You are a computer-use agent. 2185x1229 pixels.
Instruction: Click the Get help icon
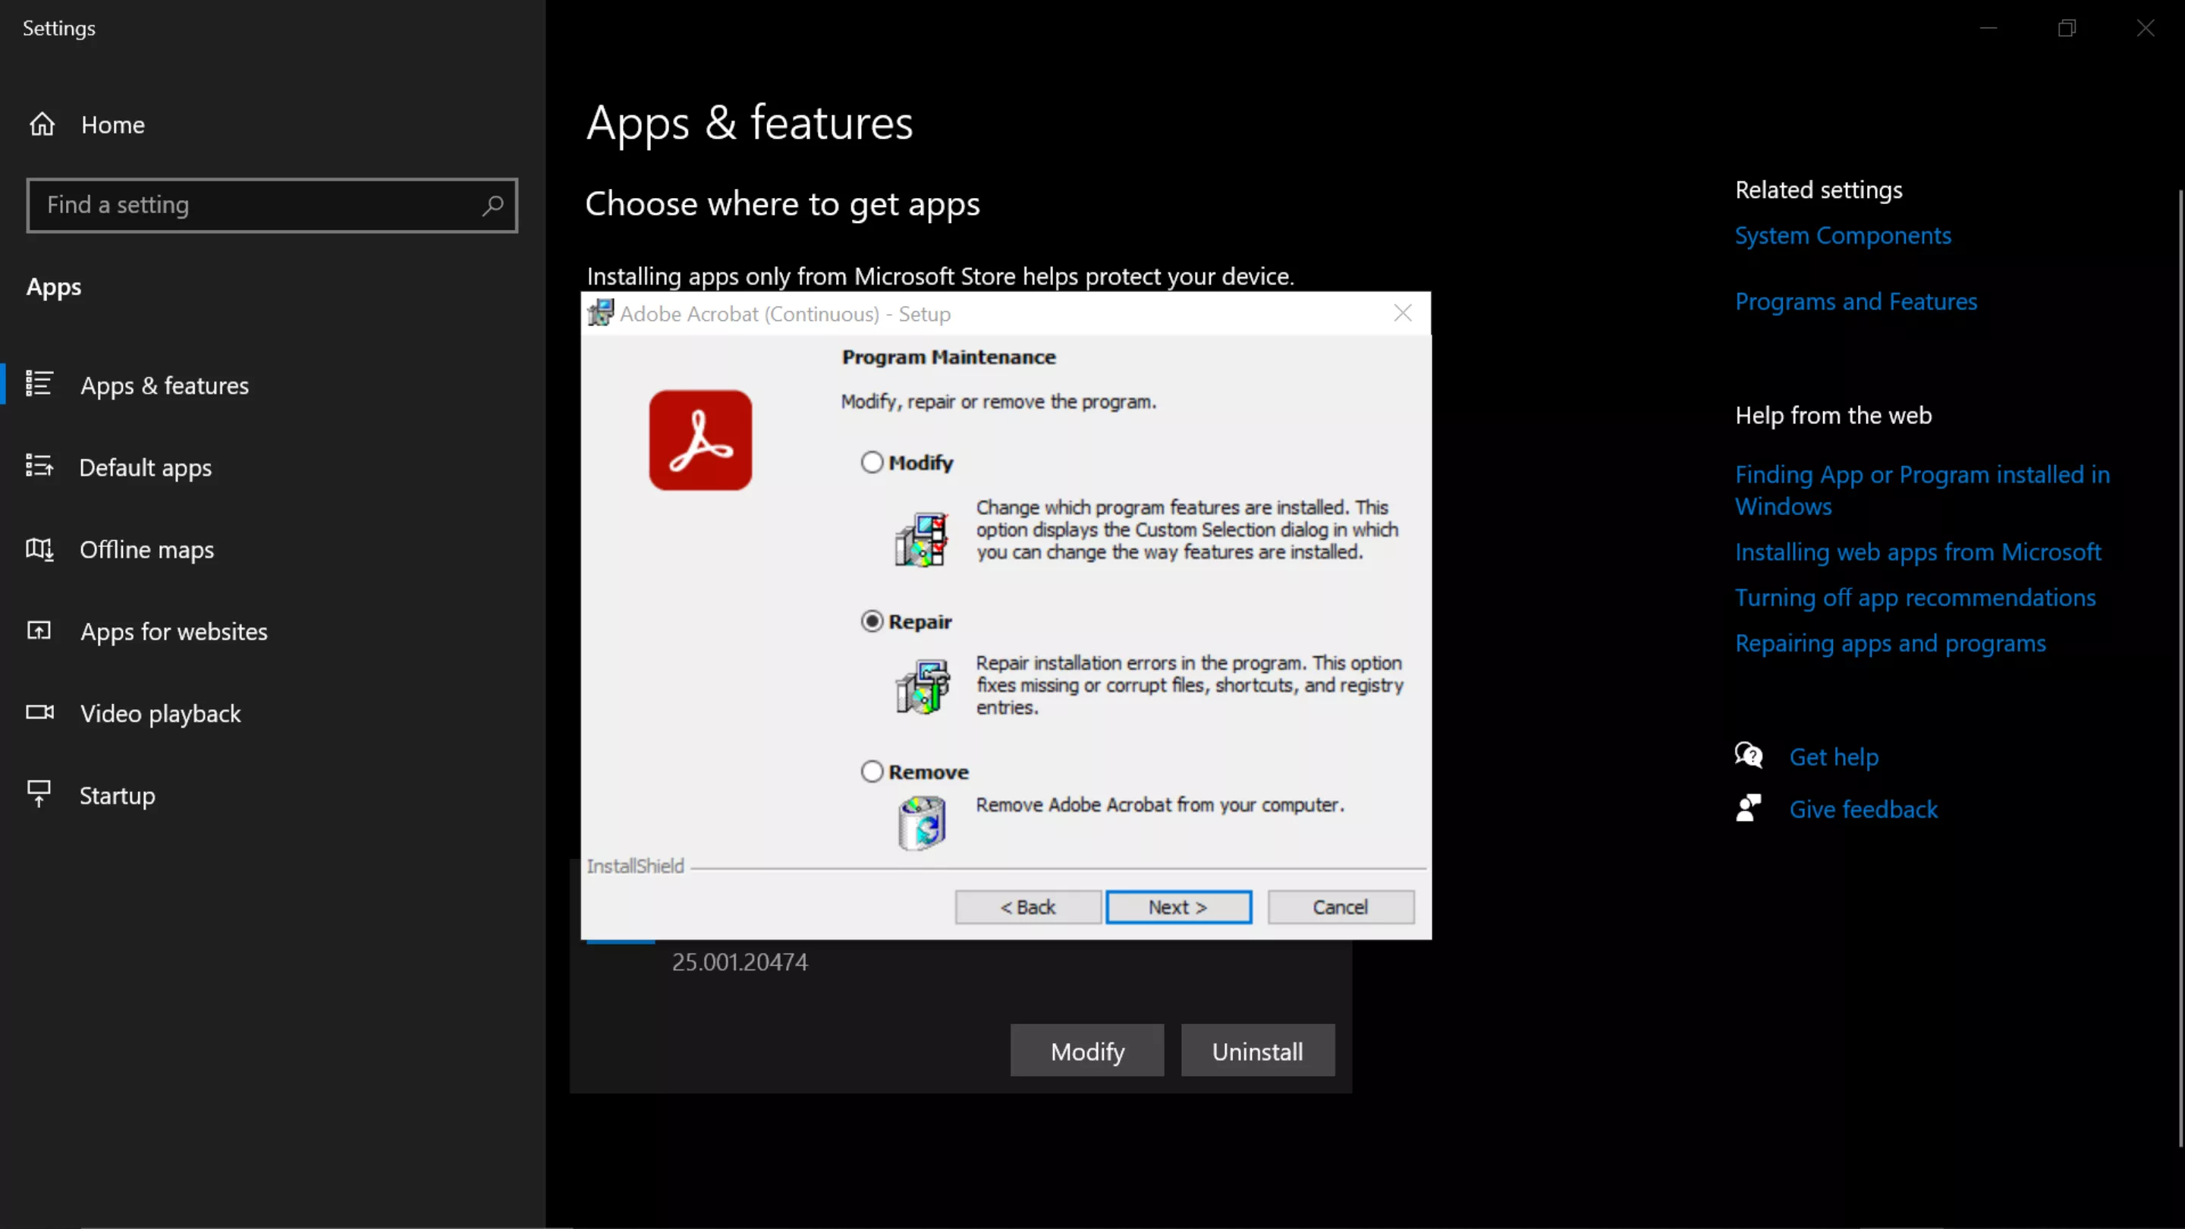tap(1747, 755)
